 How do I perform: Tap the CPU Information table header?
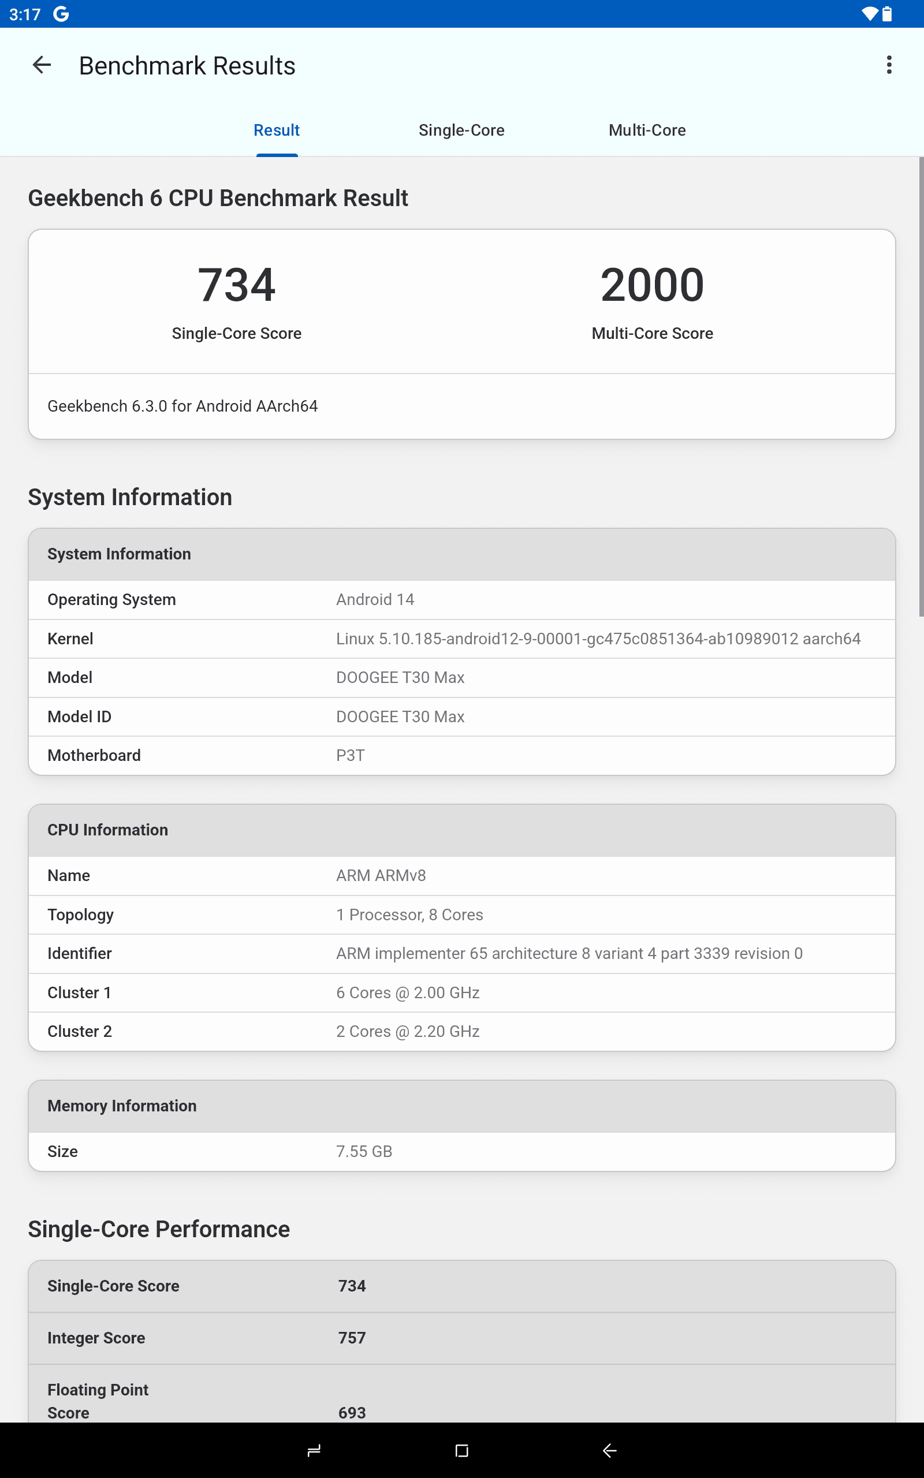pos(462,830)
